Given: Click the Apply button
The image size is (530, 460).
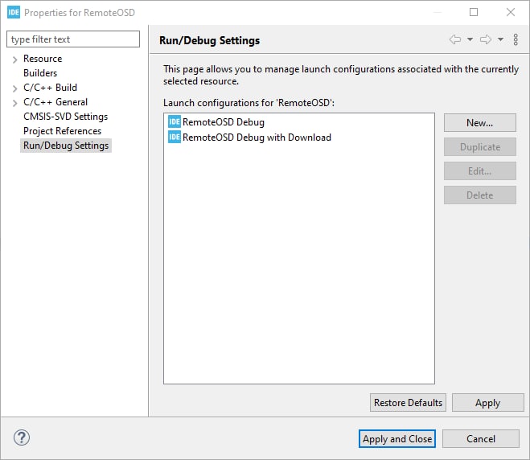Looking at the screenshot, I should click(487, 403).
